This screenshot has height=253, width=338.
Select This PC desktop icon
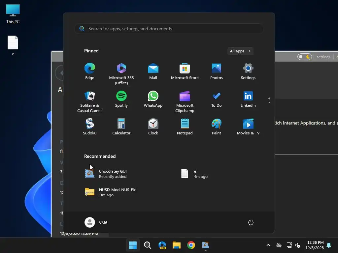tap(13, 14)
